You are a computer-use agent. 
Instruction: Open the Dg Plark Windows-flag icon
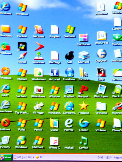tap(22, 106)
